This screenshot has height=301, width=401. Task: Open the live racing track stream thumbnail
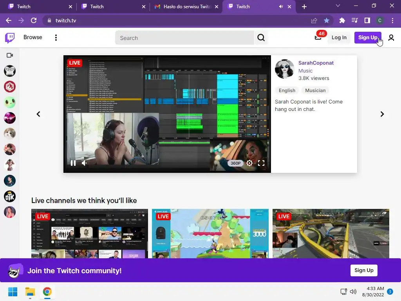click(331, 234)
